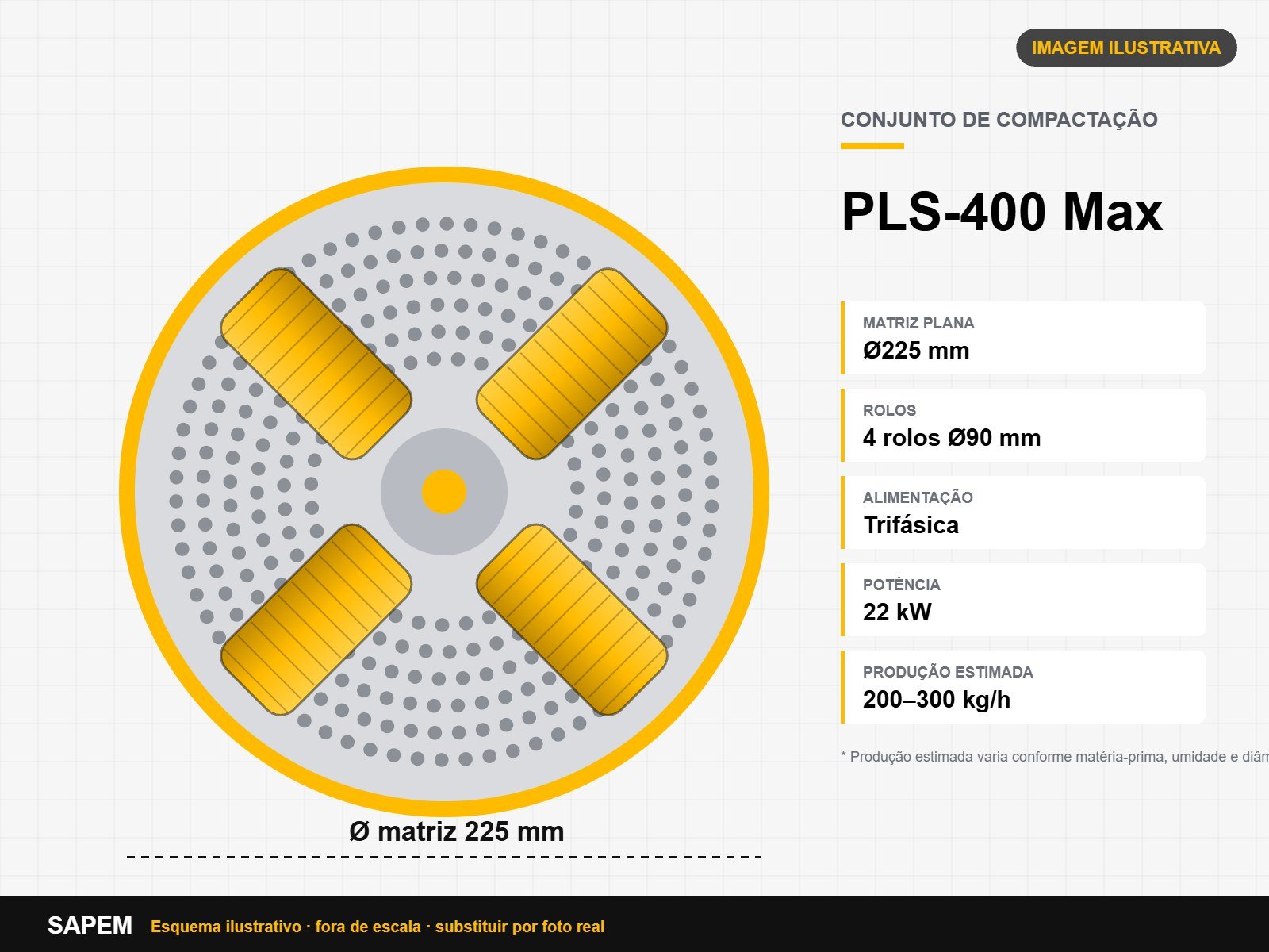Open the Rolos 4 rolos Ø90 mm card
1269x952 pixels.
pyautogui.click(x=1023, y=425)
